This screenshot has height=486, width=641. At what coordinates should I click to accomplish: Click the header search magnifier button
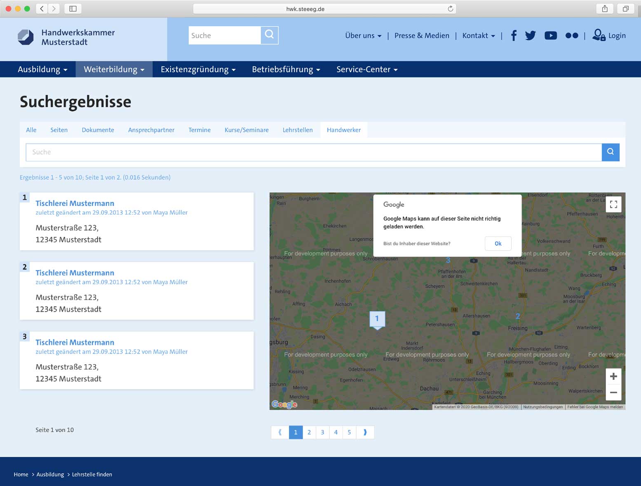pyautogui.click(x=270, y=35)
